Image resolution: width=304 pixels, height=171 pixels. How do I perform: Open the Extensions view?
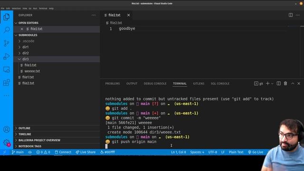(x=6, y=83)
